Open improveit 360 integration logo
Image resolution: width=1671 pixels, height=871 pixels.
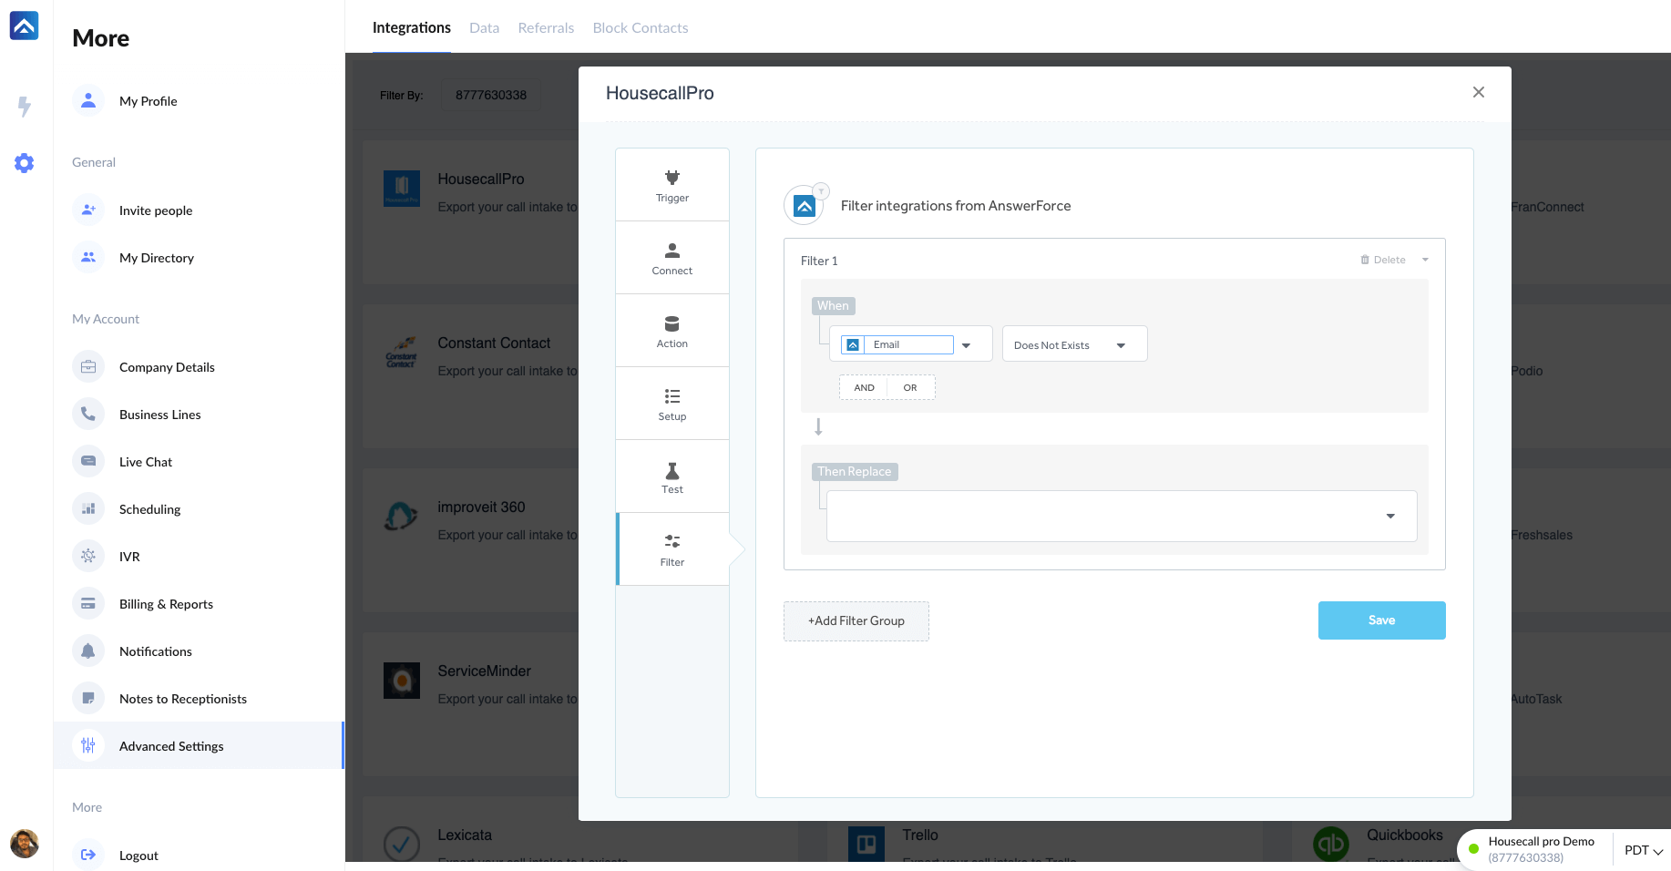401,517
